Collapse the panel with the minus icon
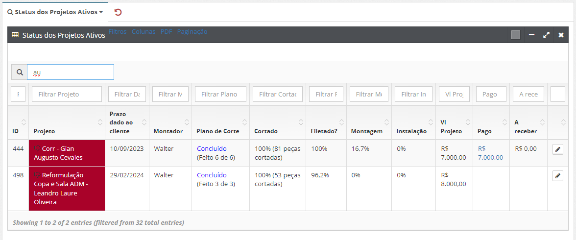 [531, 35]
